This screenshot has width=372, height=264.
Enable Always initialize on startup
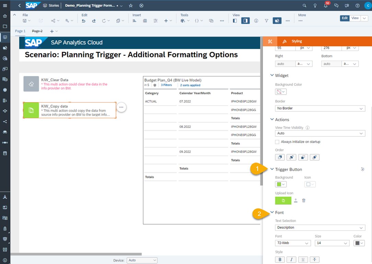coord(277,142)
